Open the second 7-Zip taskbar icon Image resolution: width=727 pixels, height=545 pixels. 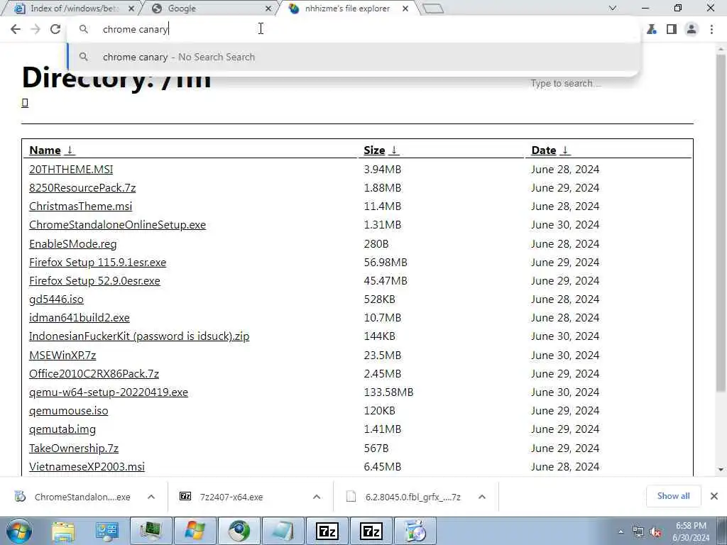371,531
